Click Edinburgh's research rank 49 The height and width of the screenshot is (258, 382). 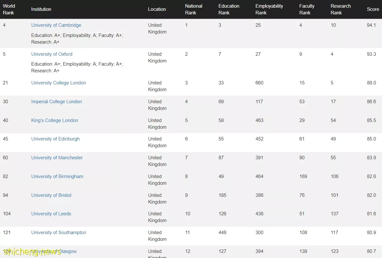pos(333,139)
